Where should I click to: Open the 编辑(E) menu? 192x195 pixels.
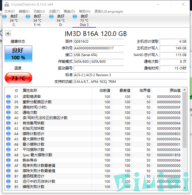[24, 11]
